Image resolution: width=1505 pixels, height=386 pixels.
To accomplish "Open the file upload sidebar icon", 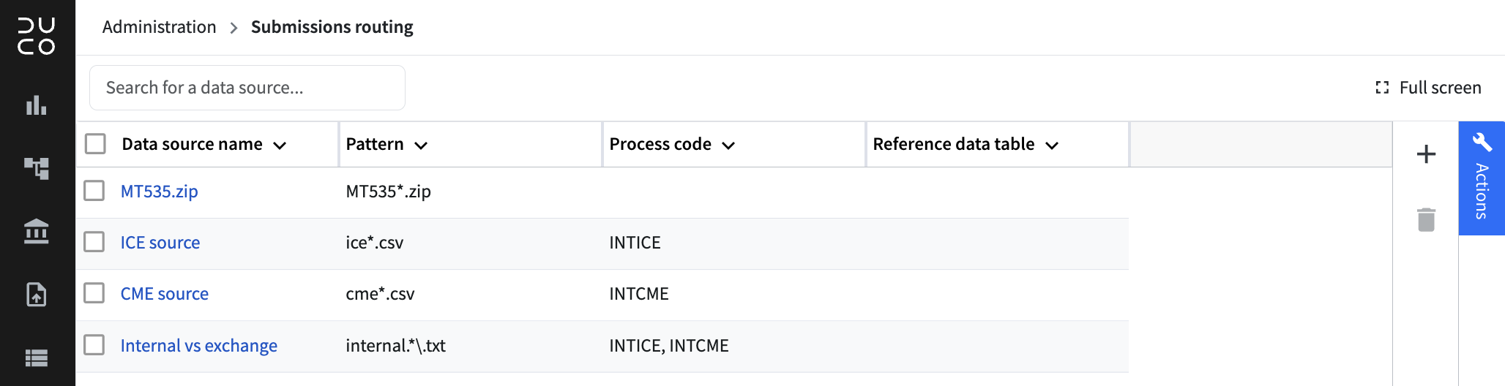I will (x=37, y=294).
